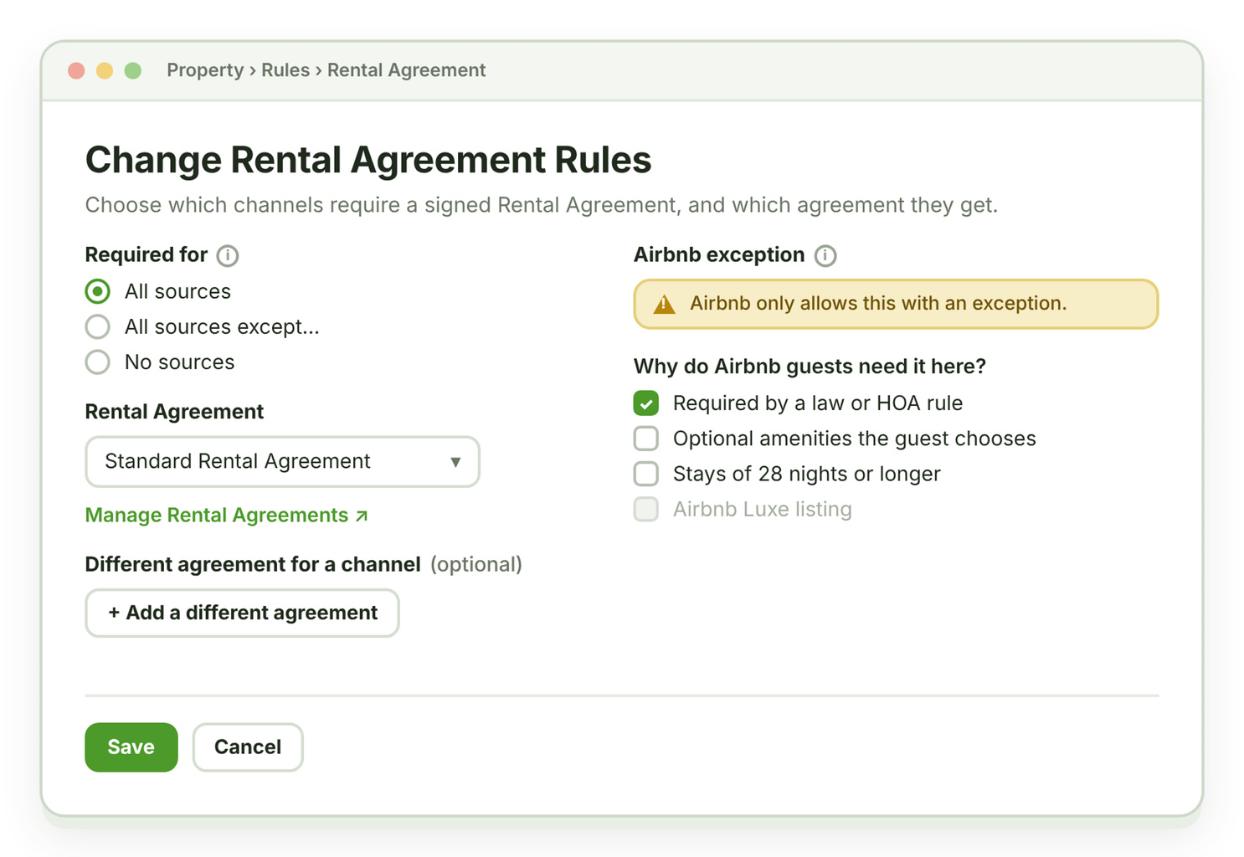Select the All sources radio option
1244x857 pixels.
pos(98,291)
